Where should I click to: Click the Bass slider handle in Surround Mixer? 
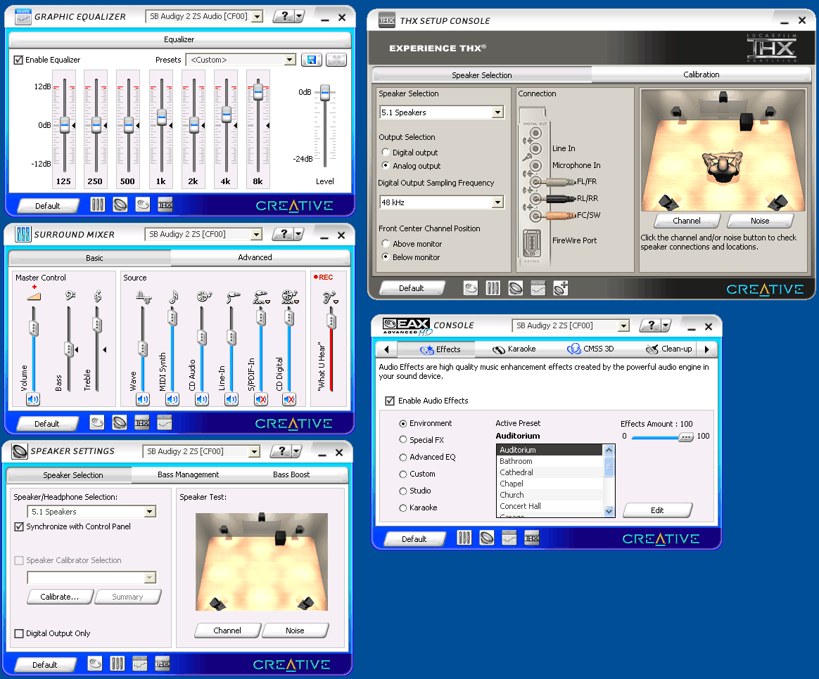pyautogui.click(x=68, y=349)
